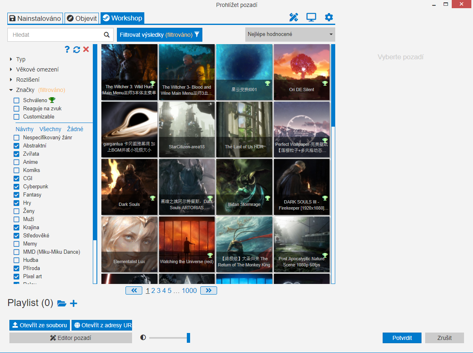Add a new playlist with plus icon
The image size is (473, 353).
coord(74,303)
